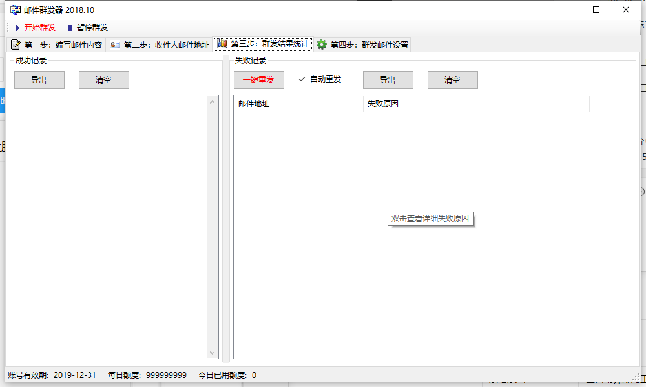The height and width of the screenshot is (387, 646).
Task: Click the 今日已用额度: 0 status text
Action: (x=227, y=375)
